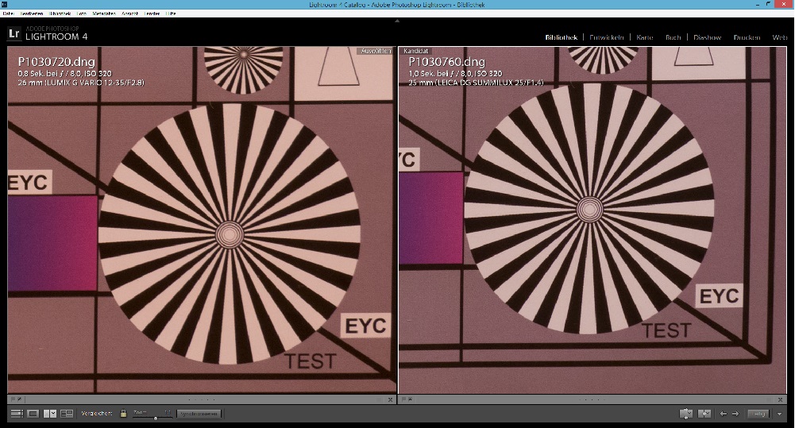Click the Synchronisieren button
Viewport: 795px width, 428px height.
pyautogui.click(x=198, y=414)
